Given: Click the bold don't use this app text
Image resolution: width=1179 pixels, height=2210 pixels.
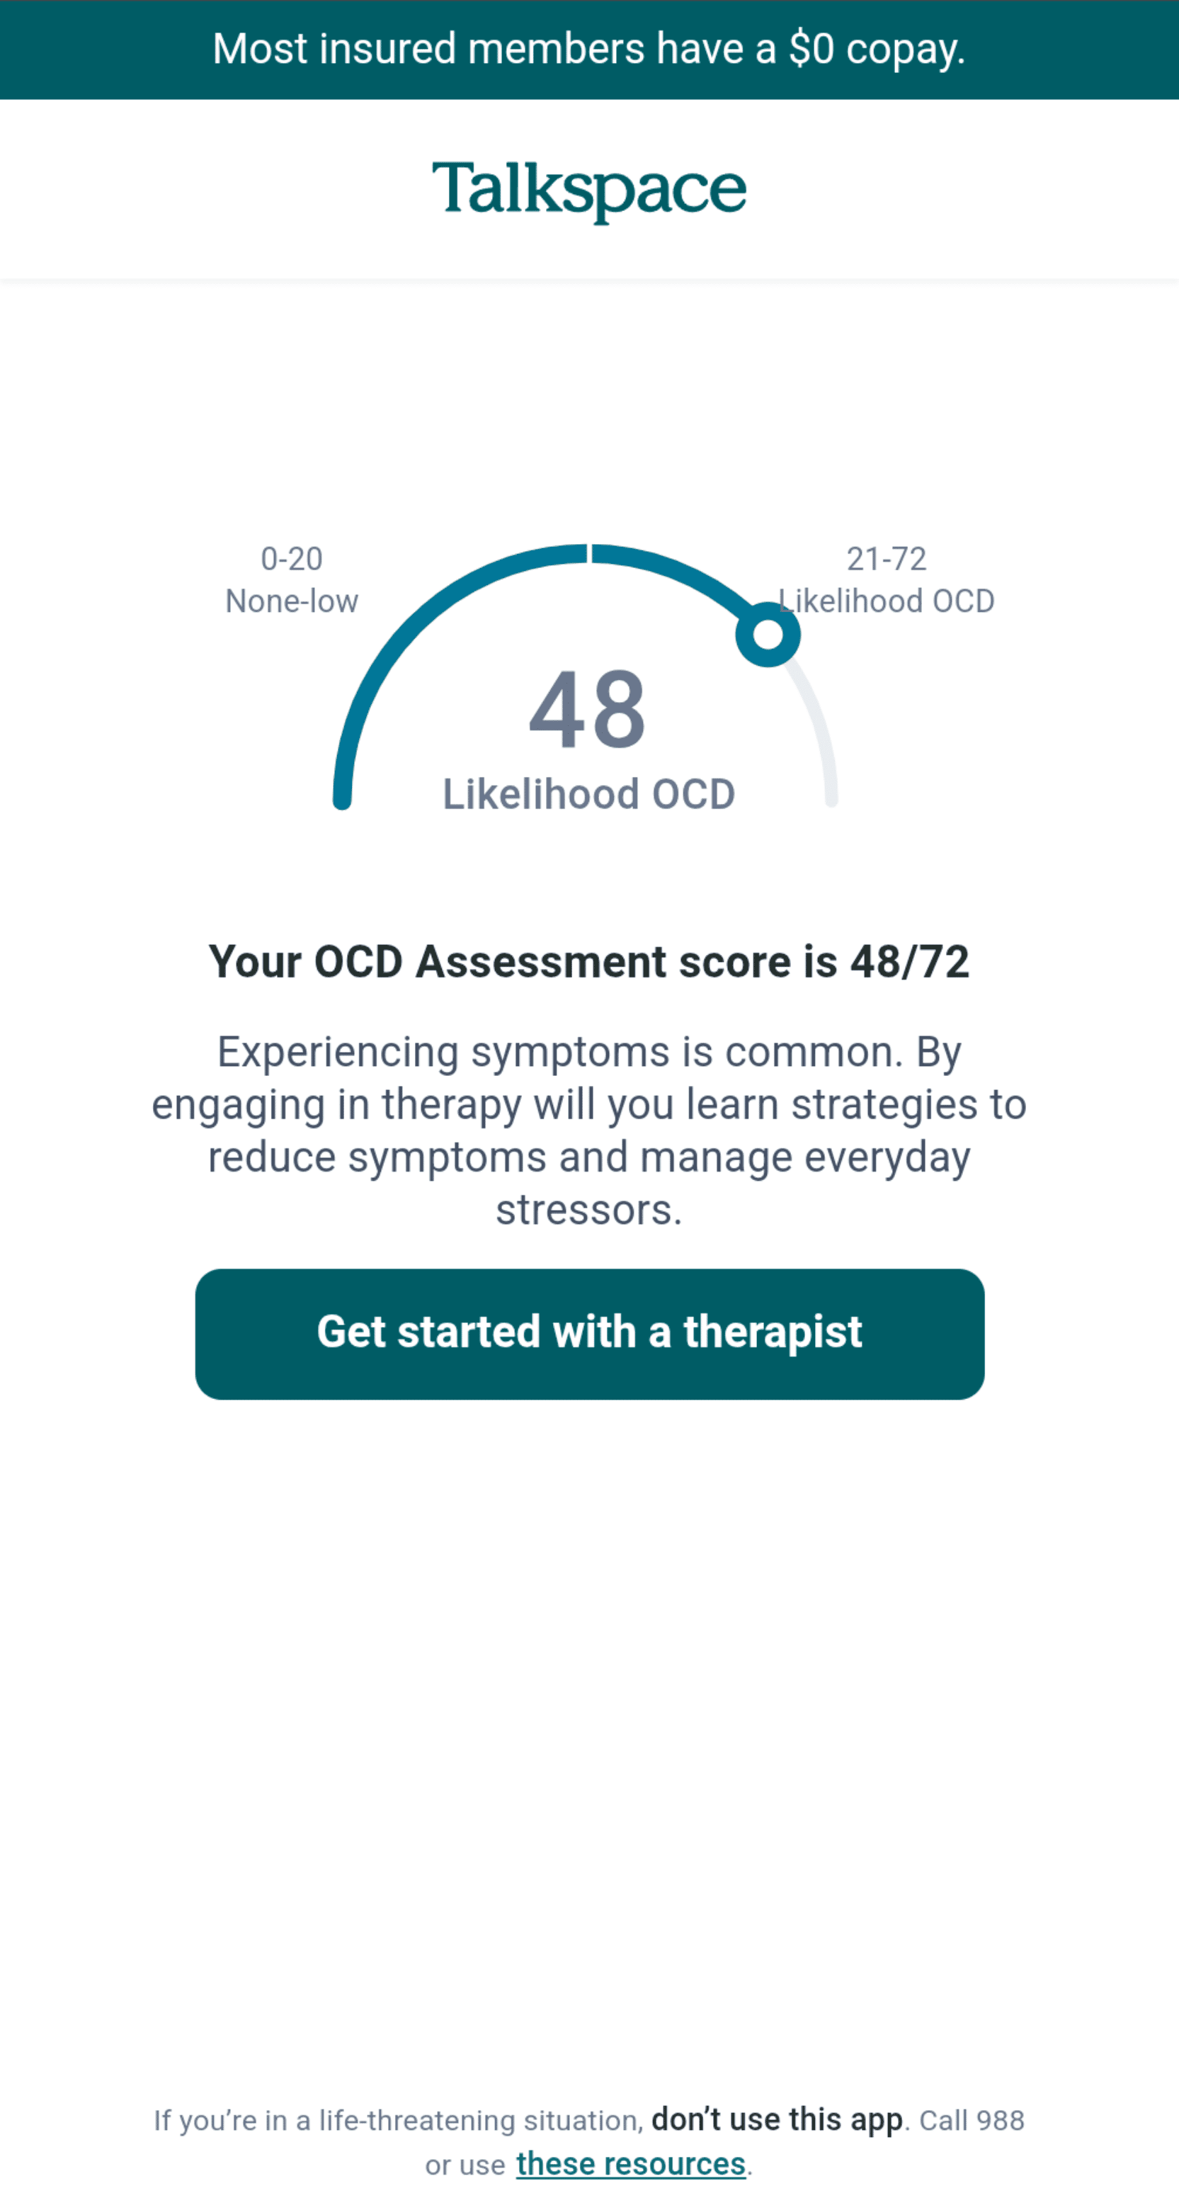Looking at the screenshot, I should click(x=776, y=2119).
